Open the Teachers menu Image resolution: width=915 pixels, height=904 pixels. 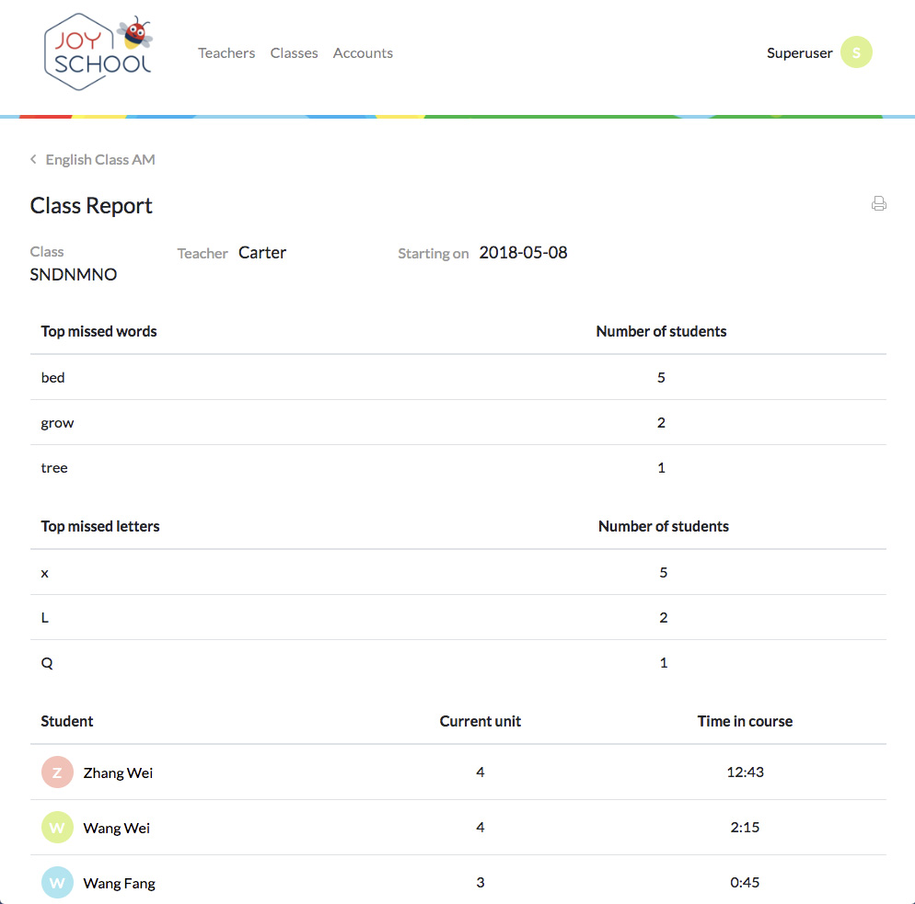pos(226,53)
